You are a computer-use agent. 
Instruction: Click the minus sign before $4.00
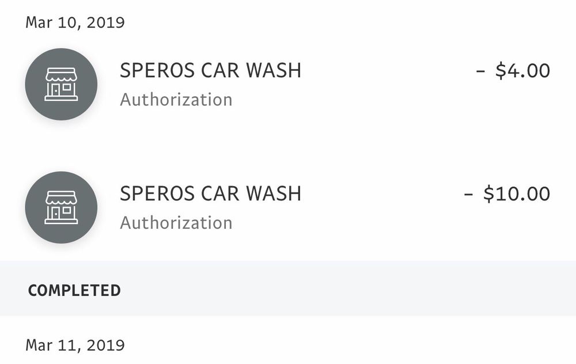click(480, 71)
